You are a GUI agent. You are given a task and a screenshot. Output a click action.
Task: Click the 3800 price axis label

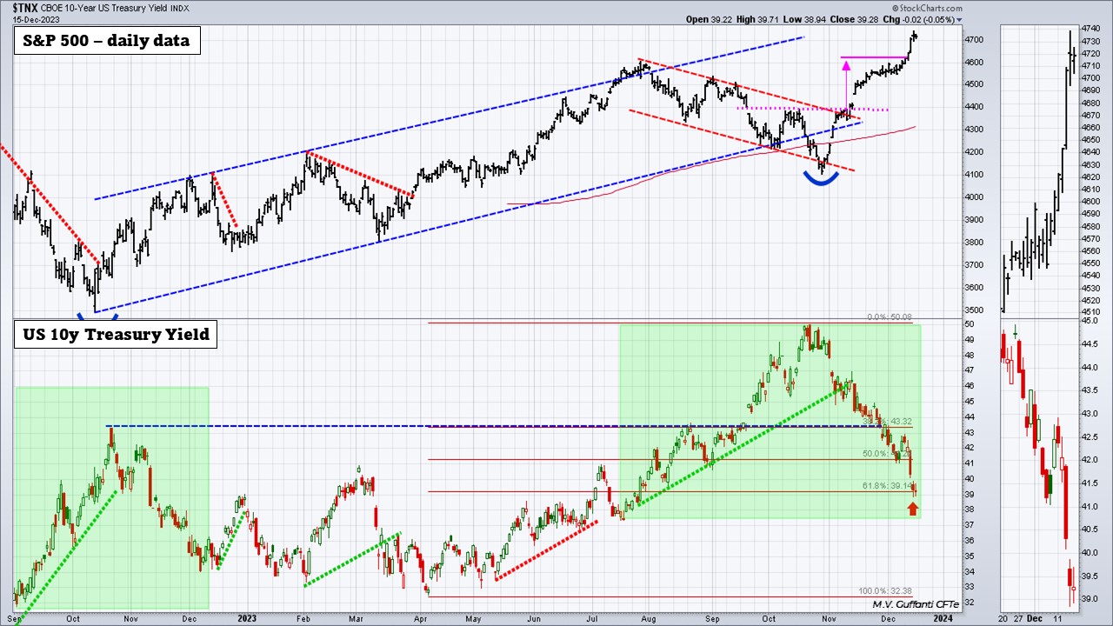click(x=973, y=243)
